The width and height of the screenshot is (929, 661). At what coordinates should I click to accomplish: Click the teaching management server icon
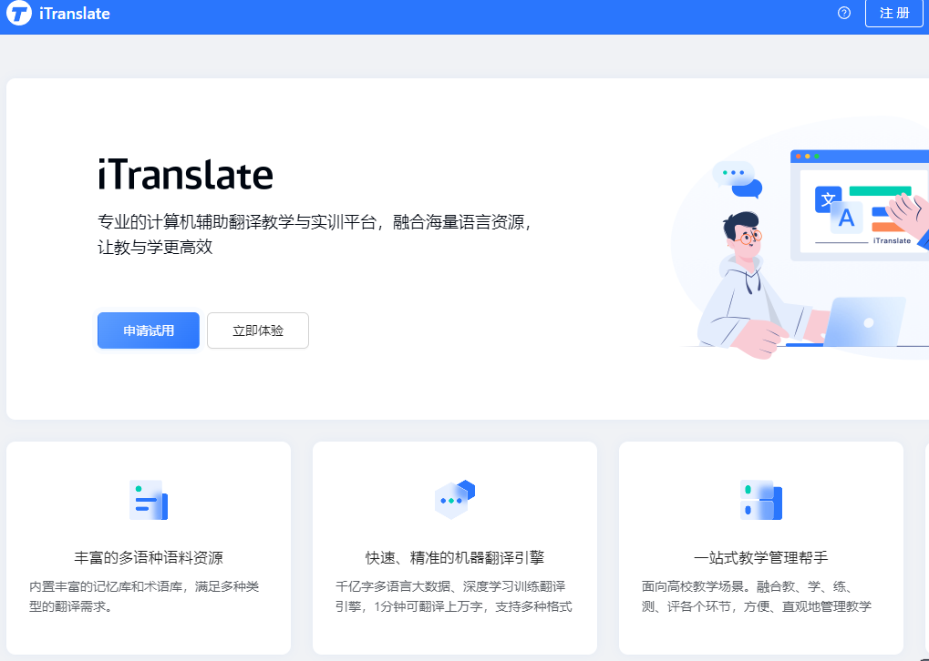tap(761, 500)
